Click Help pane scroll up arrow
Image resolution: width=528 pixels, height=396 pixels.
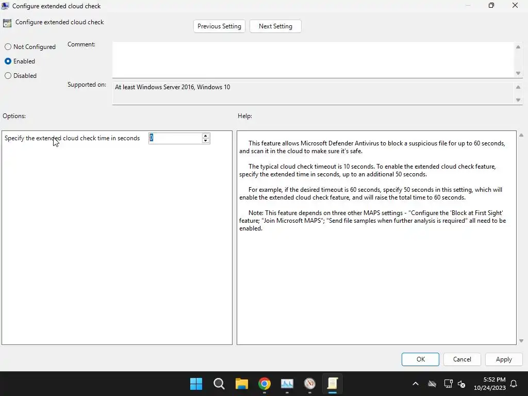pyautogui.click(x=521, y=136)
